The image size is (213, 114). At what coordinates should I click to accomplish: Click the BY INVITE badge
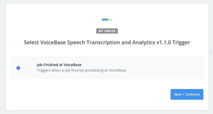click(107, 31)
